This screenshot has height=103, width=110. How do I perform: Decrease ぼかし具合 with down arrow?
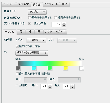click(64, 26)
